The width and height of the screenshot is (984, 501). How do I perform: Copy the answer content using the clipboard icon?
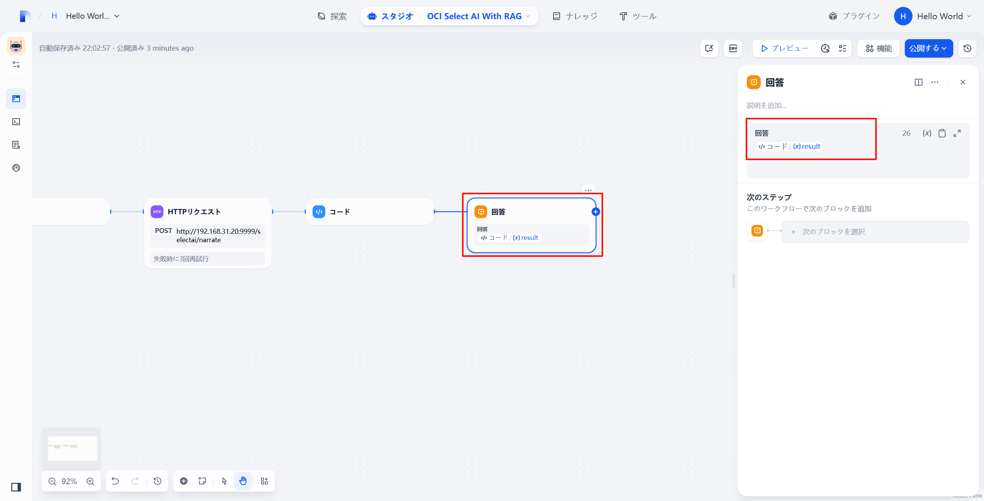[x=942, y=133]
